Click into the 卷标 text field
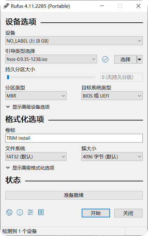 coord(74,138)
